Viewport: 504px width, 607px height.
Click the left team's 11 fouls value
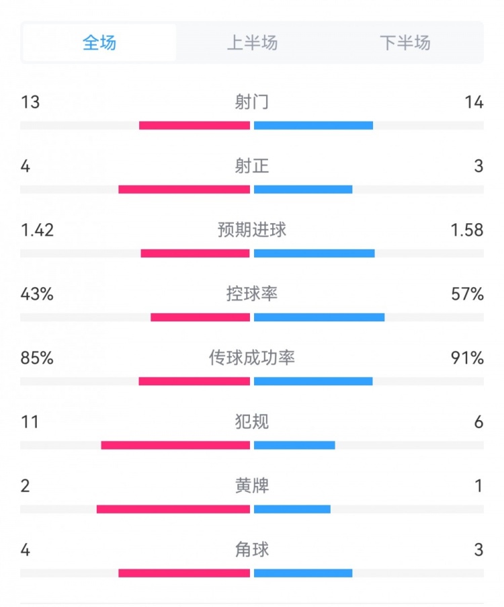(30, 421)
